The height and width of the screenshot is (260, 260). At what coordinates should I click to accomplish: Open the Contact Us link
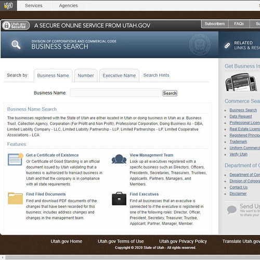click(x=239, y=187)
